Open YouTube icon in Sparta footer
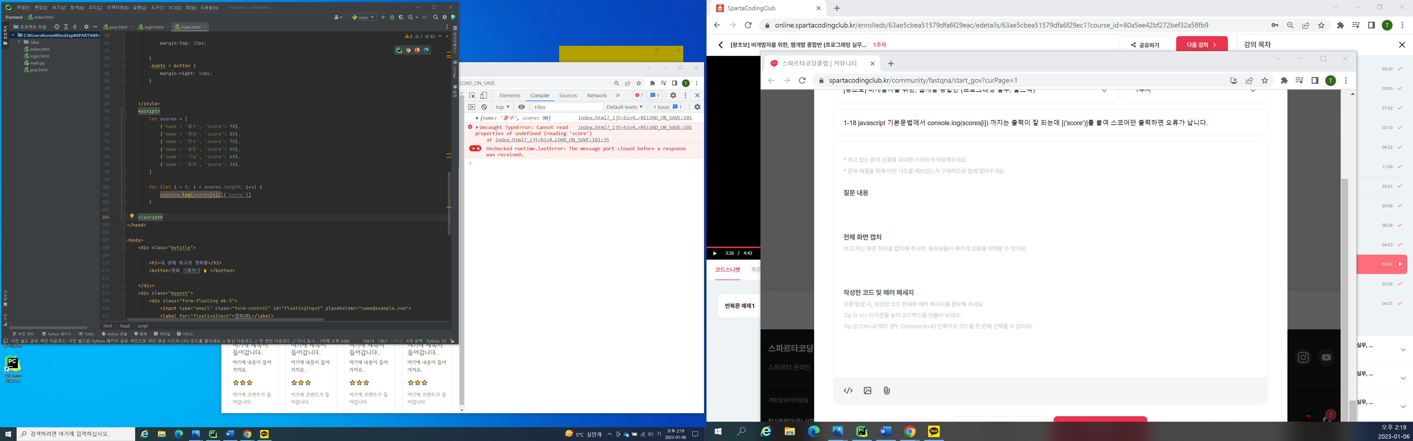1413x441 pixels. 1326,357
